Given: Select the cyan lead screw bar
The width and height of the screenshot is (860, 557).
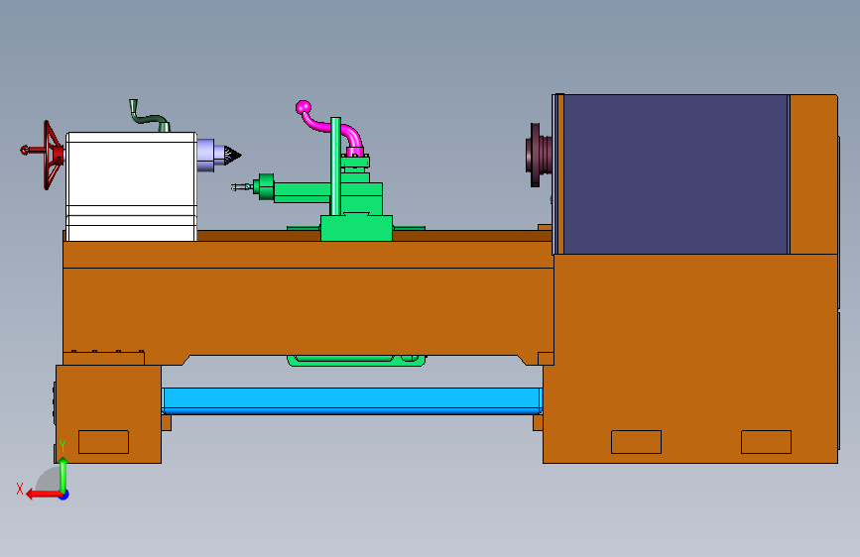Looking at the screenshot, I should tap(352, 400).
